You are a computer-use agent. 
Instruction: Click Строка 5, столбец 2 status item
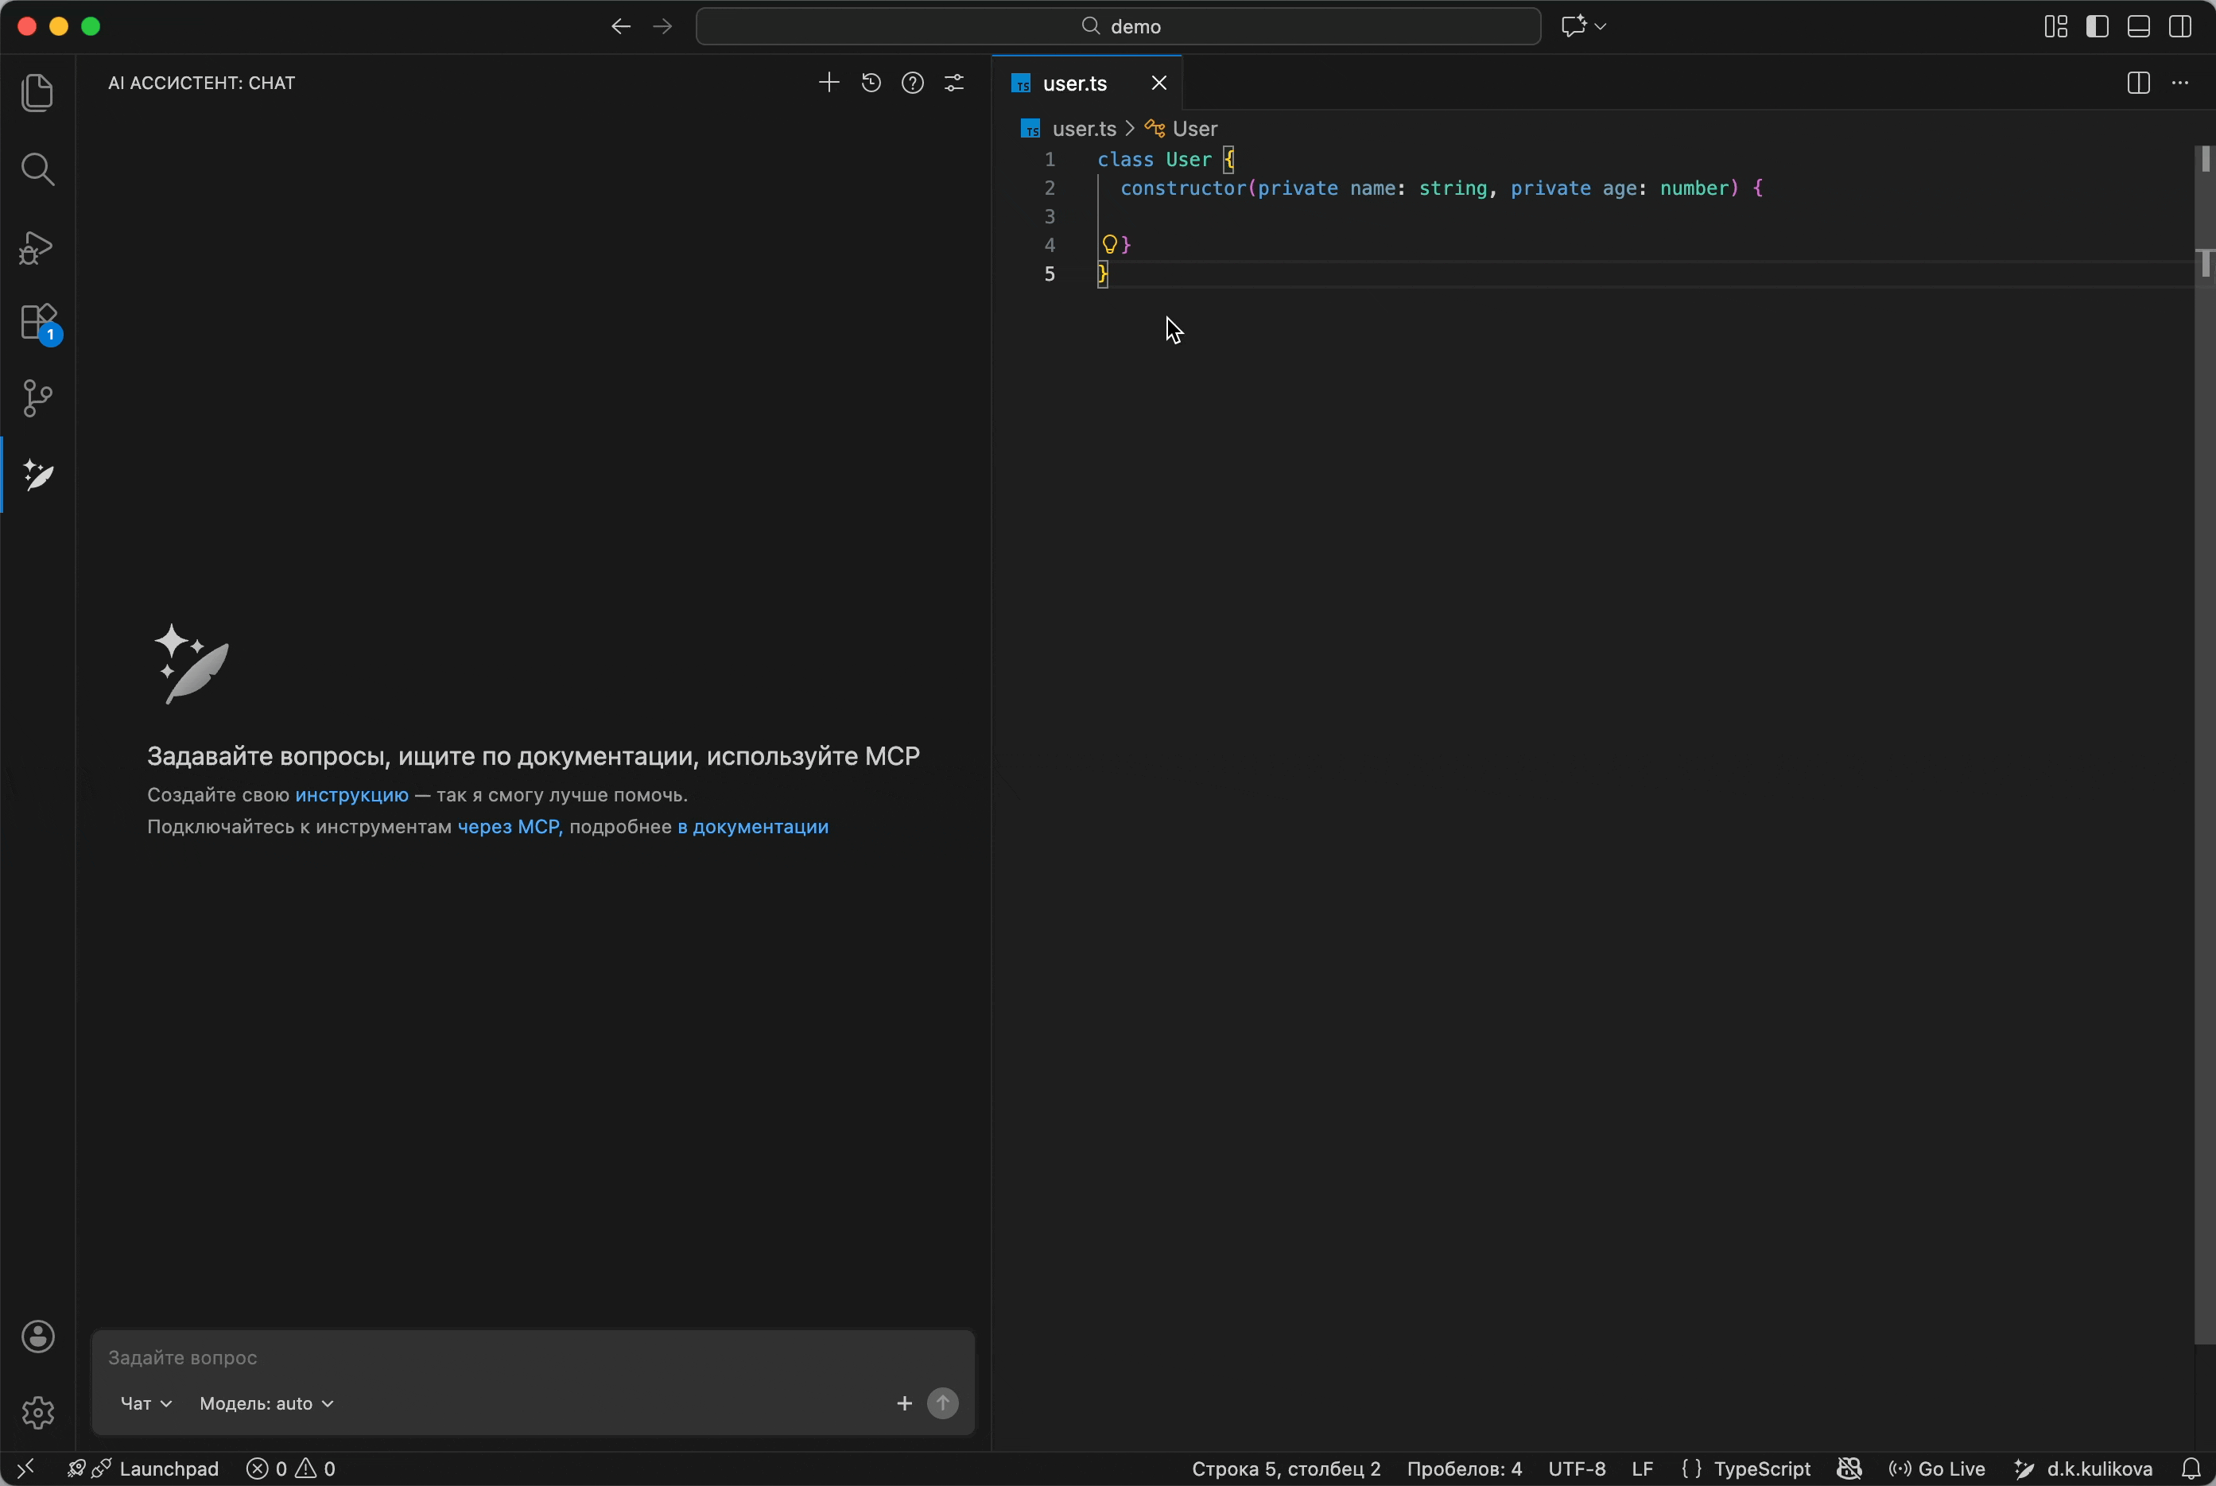click(1287, 1469)
